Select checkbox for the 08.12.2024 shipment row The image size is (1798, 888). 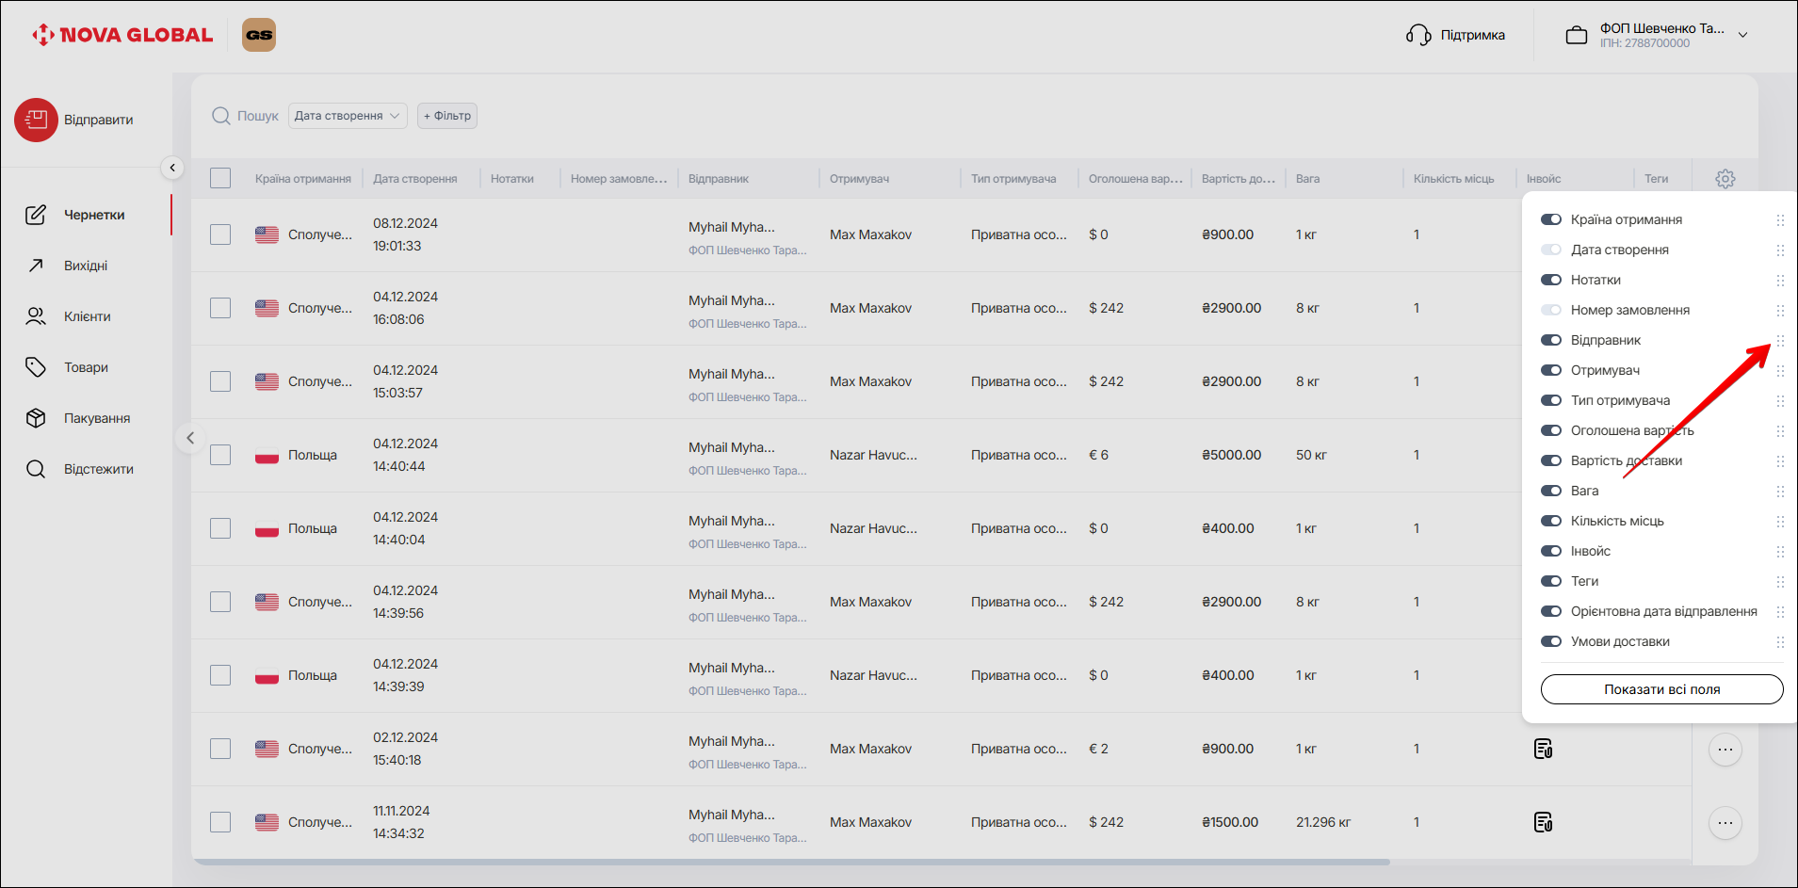220,234
